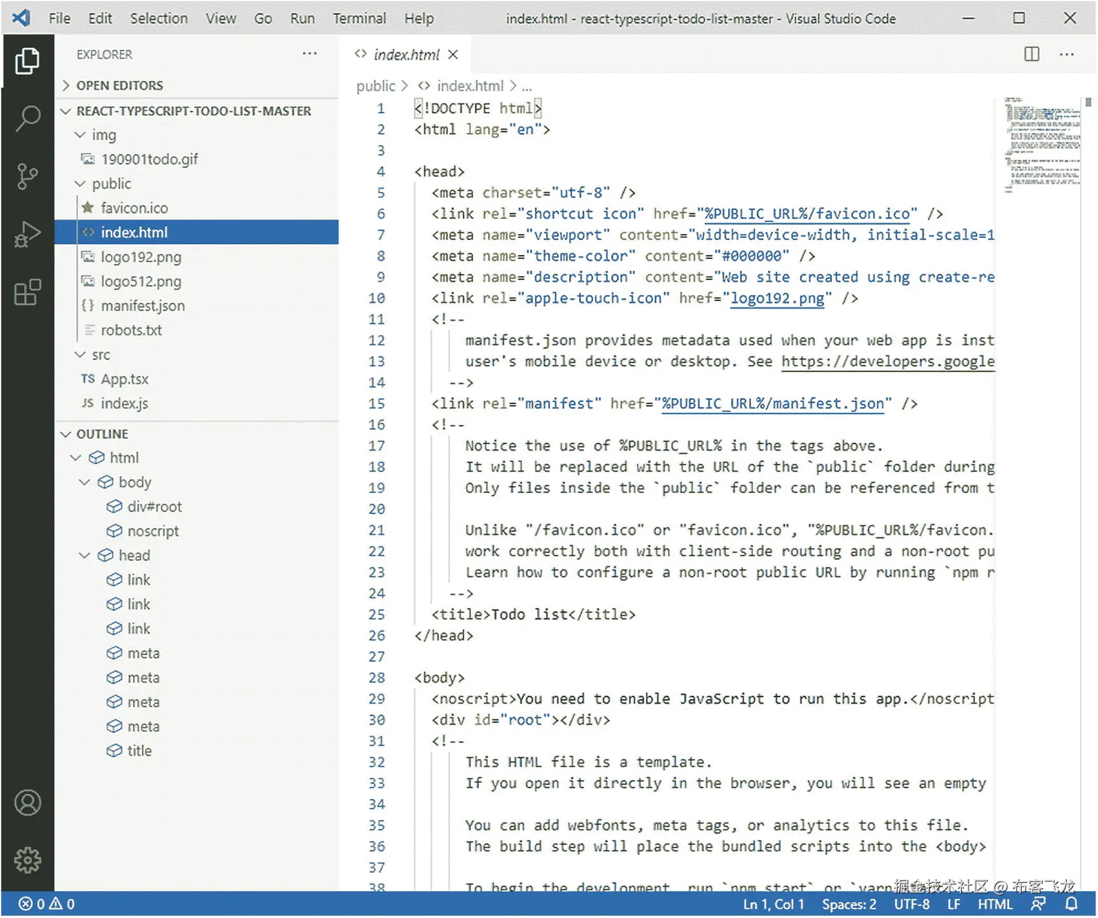
Task: Select title in the Outline
Action: click(x=196, y=751)
